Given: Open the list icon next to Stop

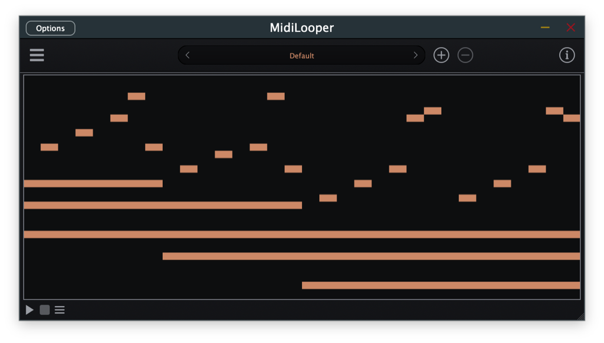Looking at the screenshot, I should pyautogui.click(x=60, y=309).
